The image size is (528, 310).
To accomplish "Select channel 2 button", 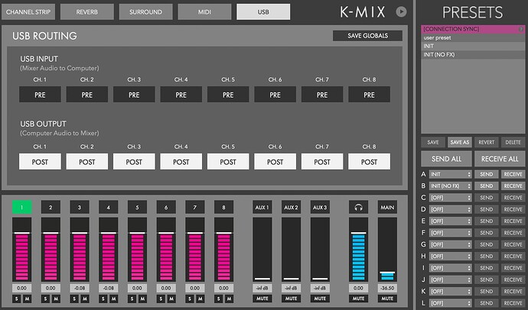I will pos(51,207).
